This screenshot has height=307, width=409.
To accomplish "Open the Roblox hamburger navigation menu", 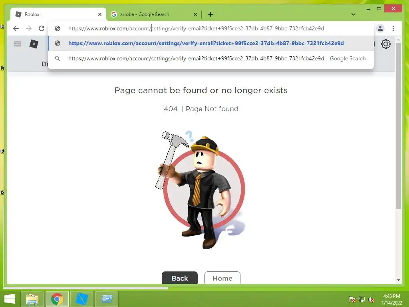I will coord(18,44).
